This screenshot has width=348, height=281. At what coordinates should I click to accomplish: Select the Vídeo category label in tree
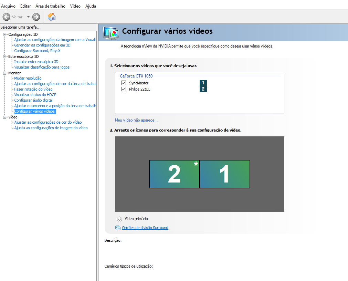pos(13,117)
